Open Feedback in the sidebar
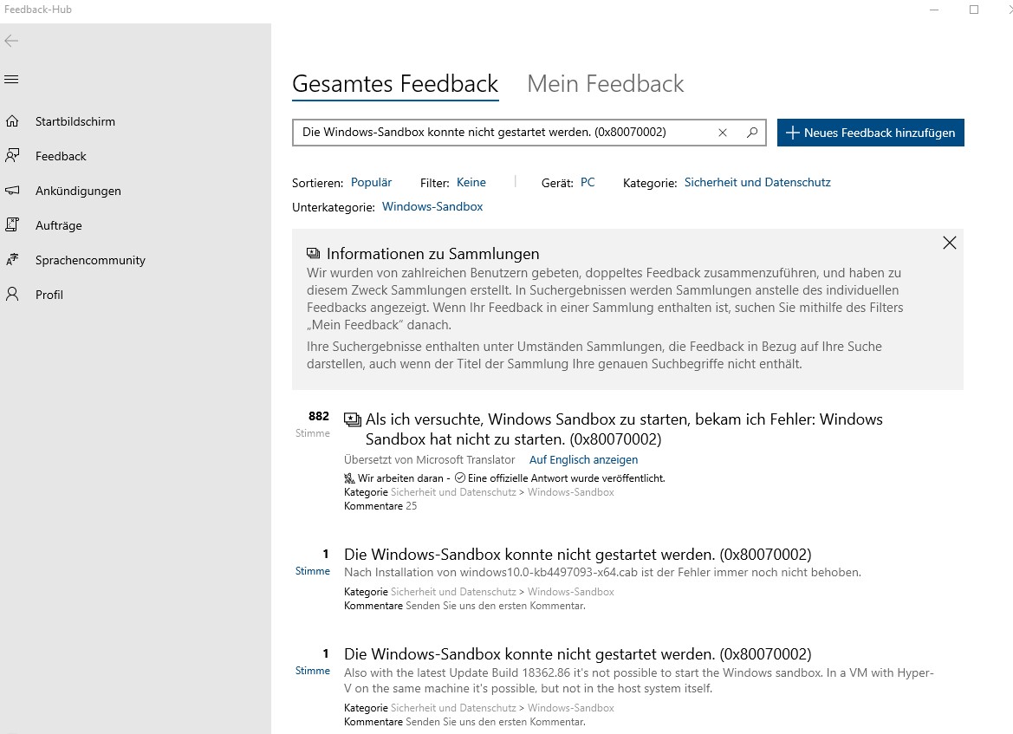This screenshot has width=1013, height=734. pos(61,156)
